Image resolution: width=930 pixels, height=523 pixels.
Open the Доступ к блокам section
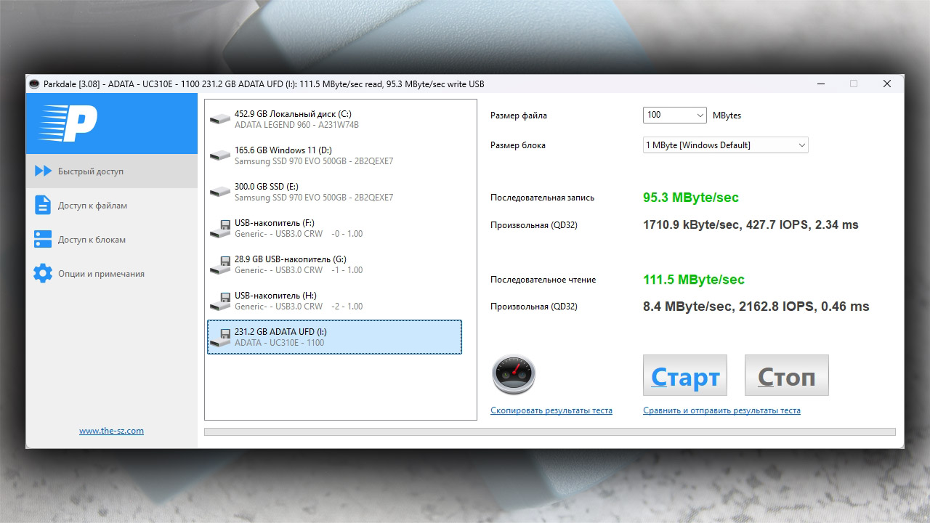(x=112, y=240)
